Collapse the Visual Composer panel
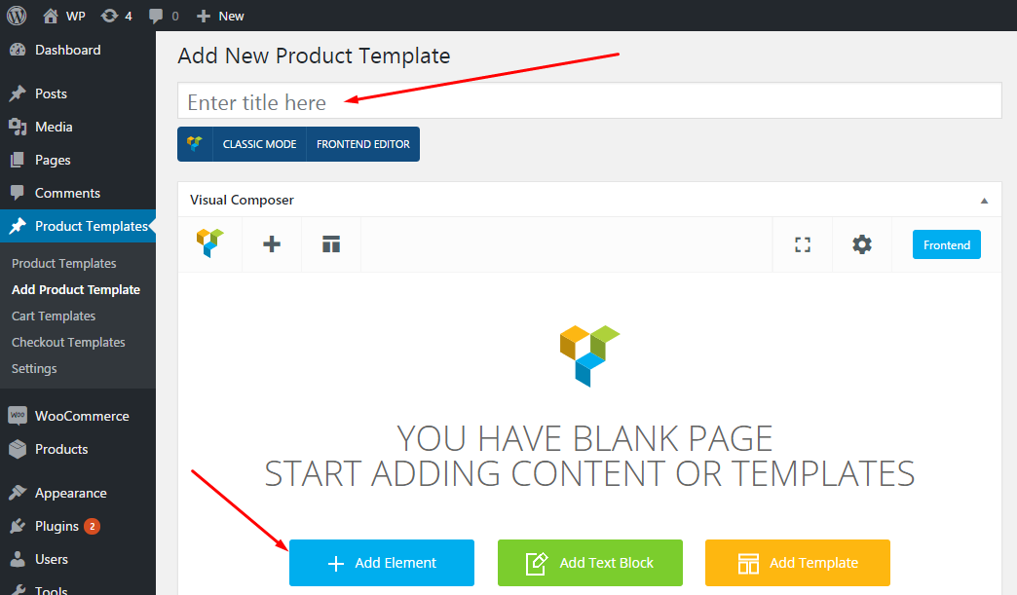 (x=984, y=201)
